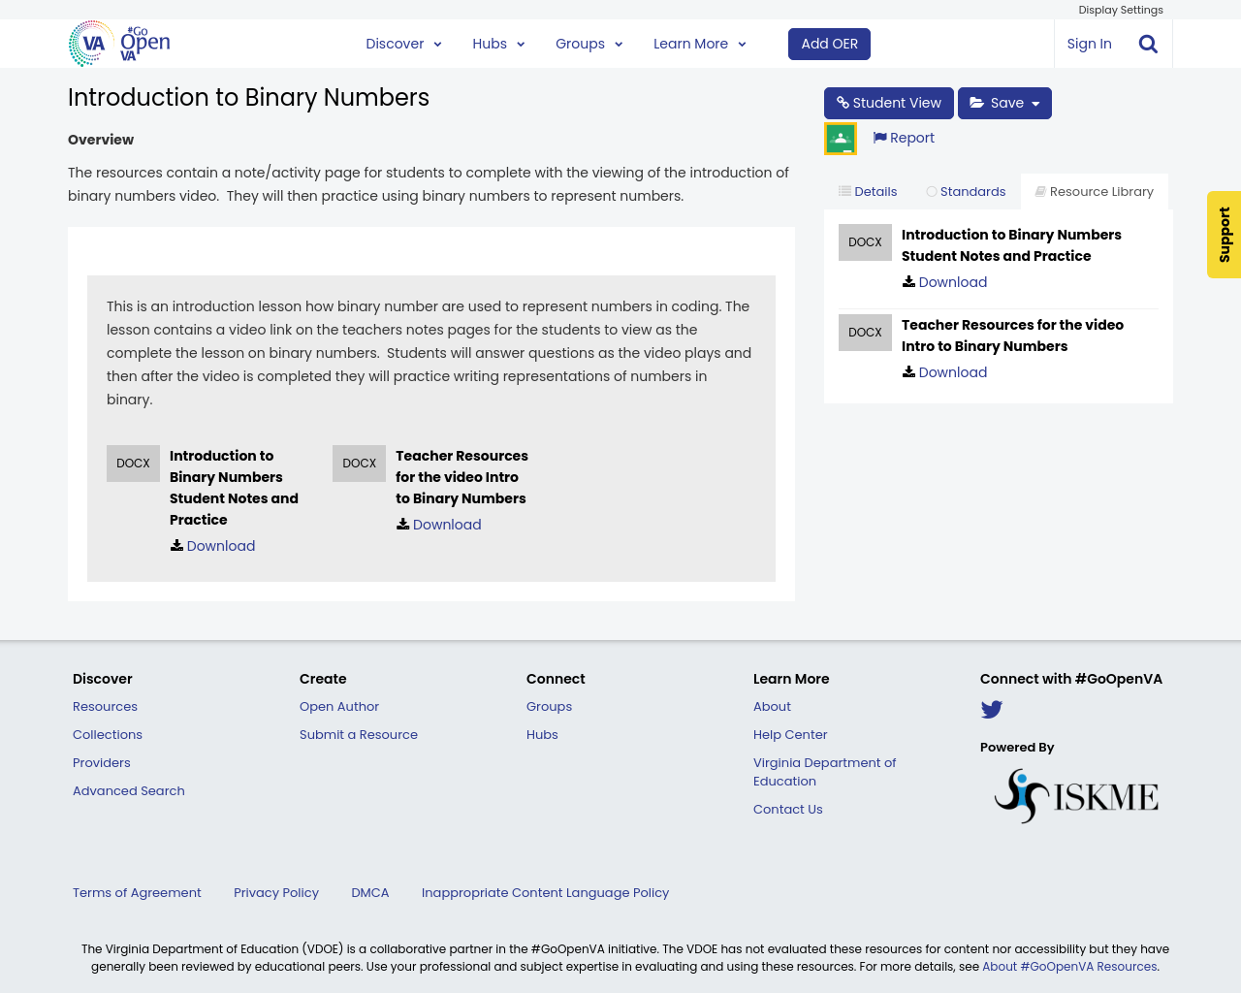Click the ISKME logo in footer
This screenshot has height=993, width=1241.
click(1076, 796)
